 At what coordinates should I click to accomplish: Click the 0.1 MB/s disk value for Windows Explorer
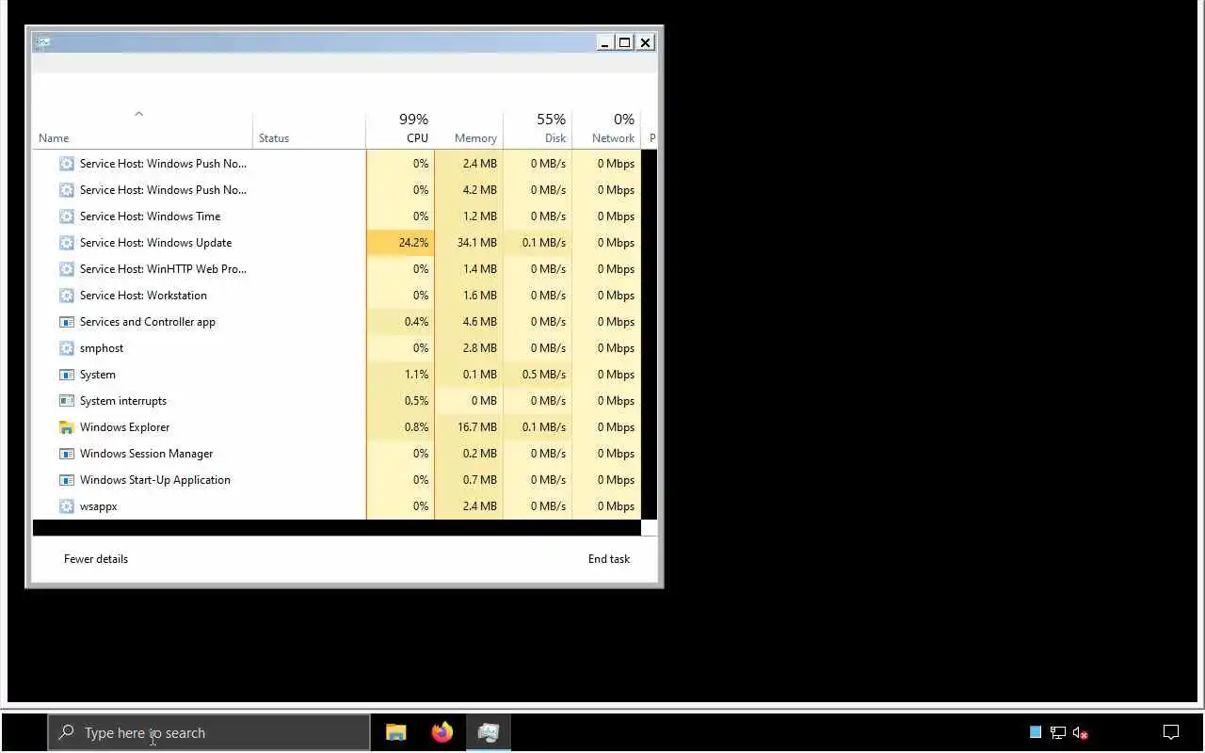click(544, 427)
